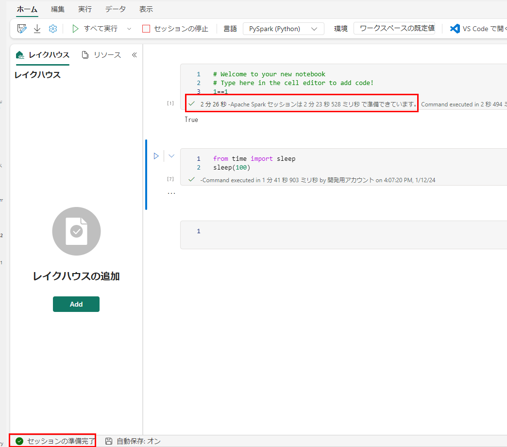Open the ワークスペースの既定値 environment selector
Screen dimensions: 507x447
tap(394, 29)
